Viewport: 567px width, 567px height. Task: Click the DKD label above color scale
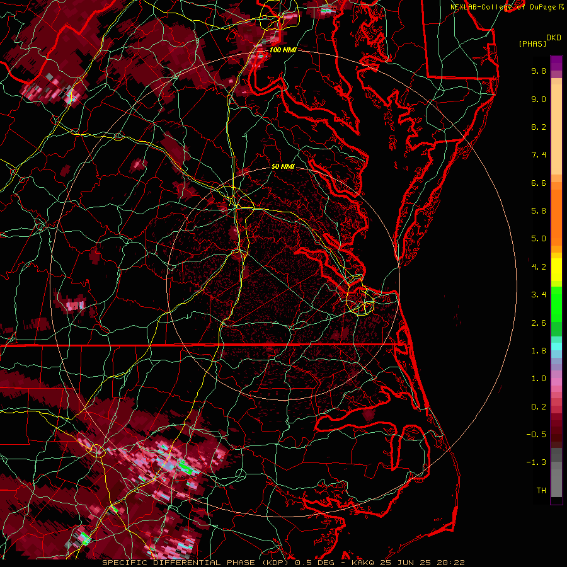(x=553, y=37)
